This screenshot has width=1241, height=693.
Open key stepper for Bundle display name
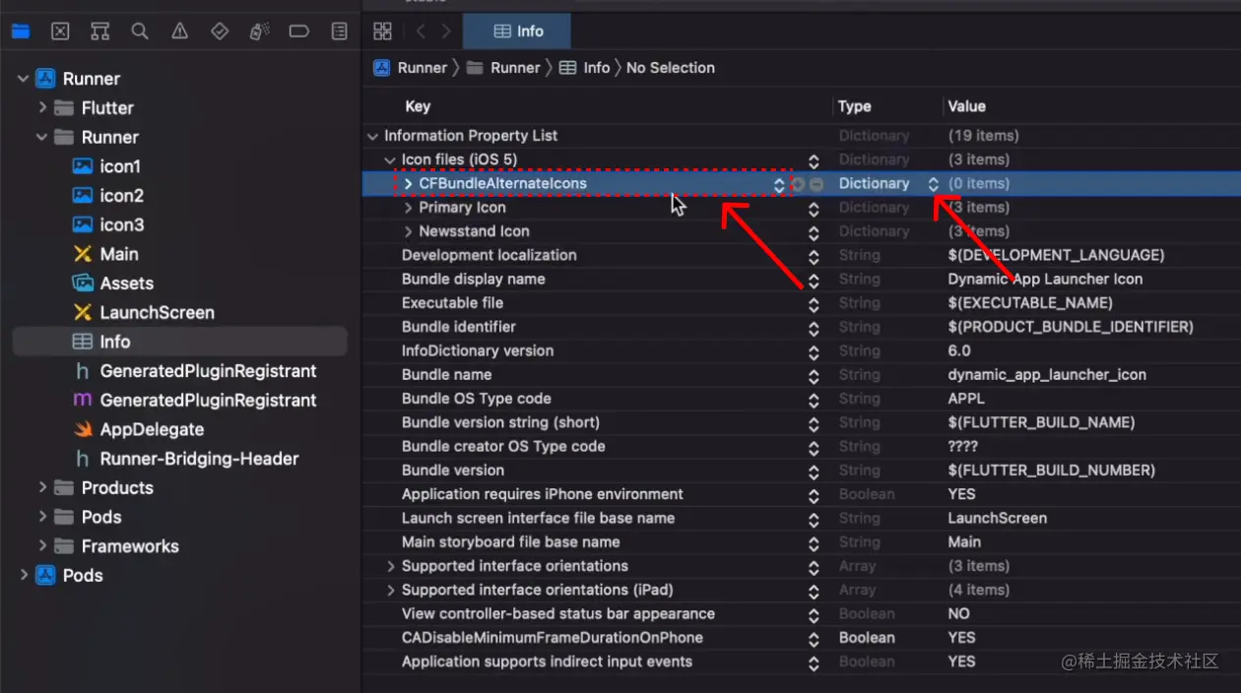tap(814, 280)
